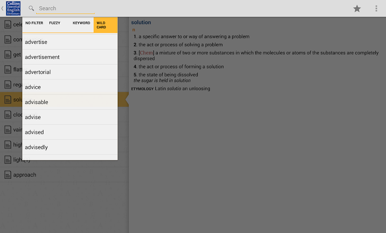Choose 'advertisement' from the suggestions
The image size is (386, 233).
pyautogui.click(x=70, y=57)
